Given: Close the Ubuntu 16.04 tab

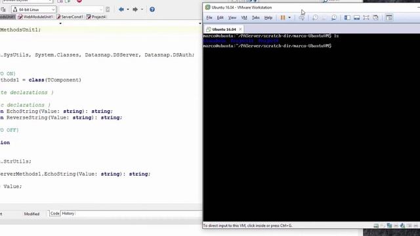Looking at the screenshot, I should click(240, 29).
